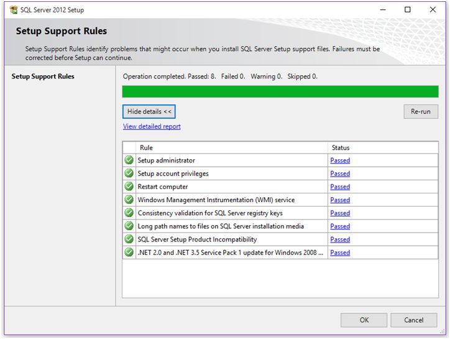Open Passed link for SQL Server Setup Product Incompatibility

tap(340, 239)
